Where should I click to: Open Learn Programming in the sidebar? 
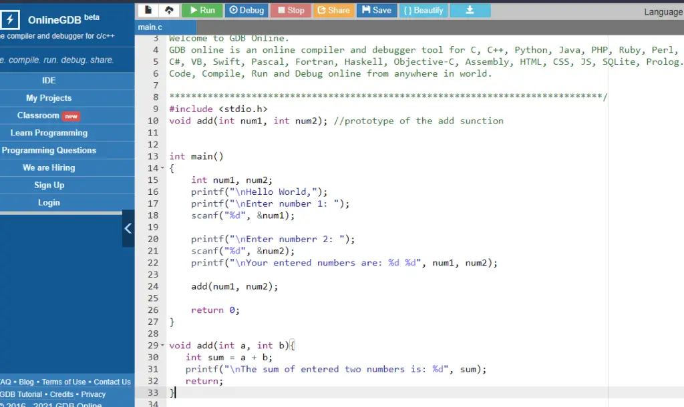coord(49,133)
